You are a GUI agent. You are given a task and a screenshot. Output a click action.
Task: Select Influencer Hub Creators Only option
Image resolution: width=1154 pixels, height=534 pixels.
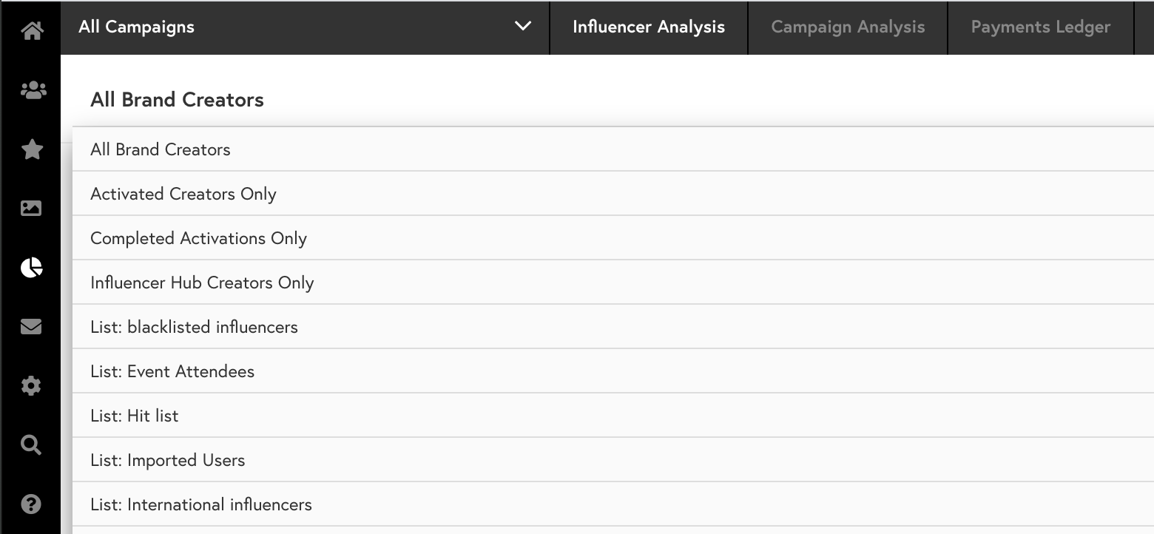click(x=613, y=283)
